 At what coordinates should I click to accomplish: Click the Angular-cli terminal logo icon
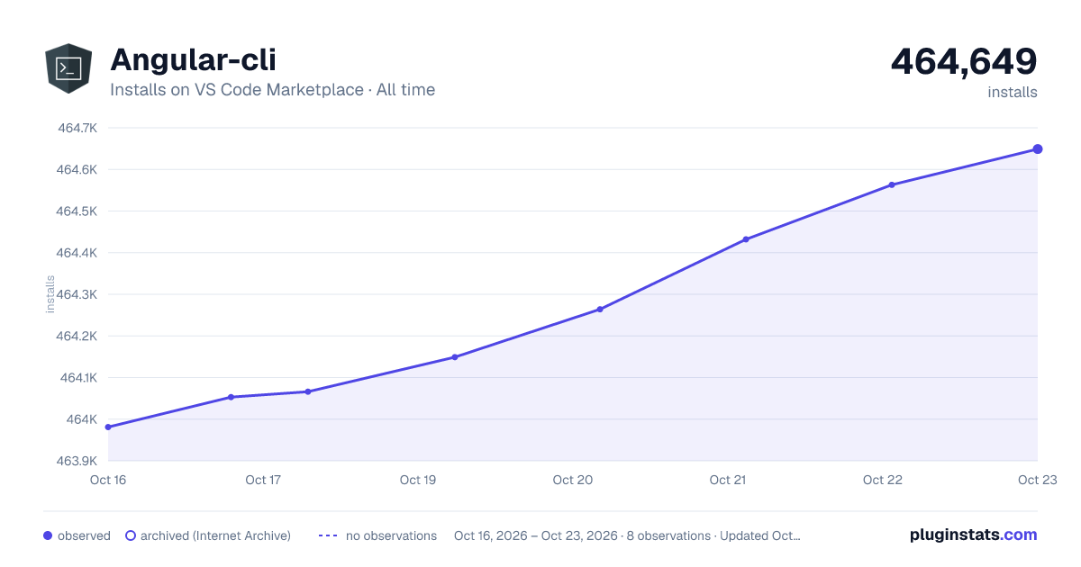pyautogui.click(x=68, y=68)
